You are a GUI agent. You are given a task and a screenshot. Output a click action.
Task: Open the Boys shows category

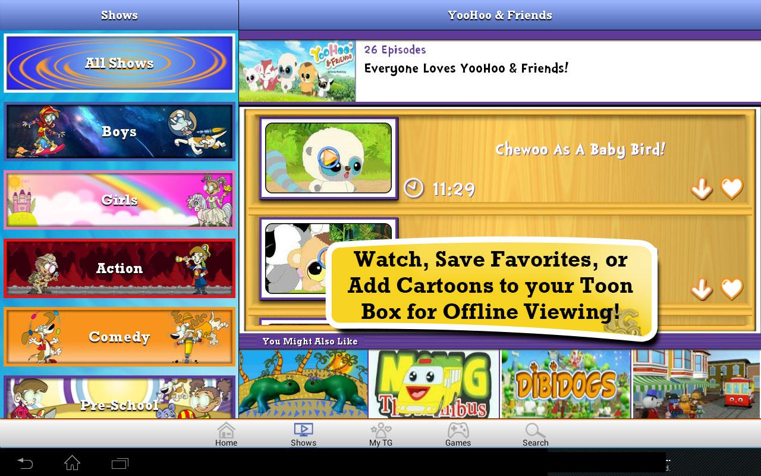(119, 131)
